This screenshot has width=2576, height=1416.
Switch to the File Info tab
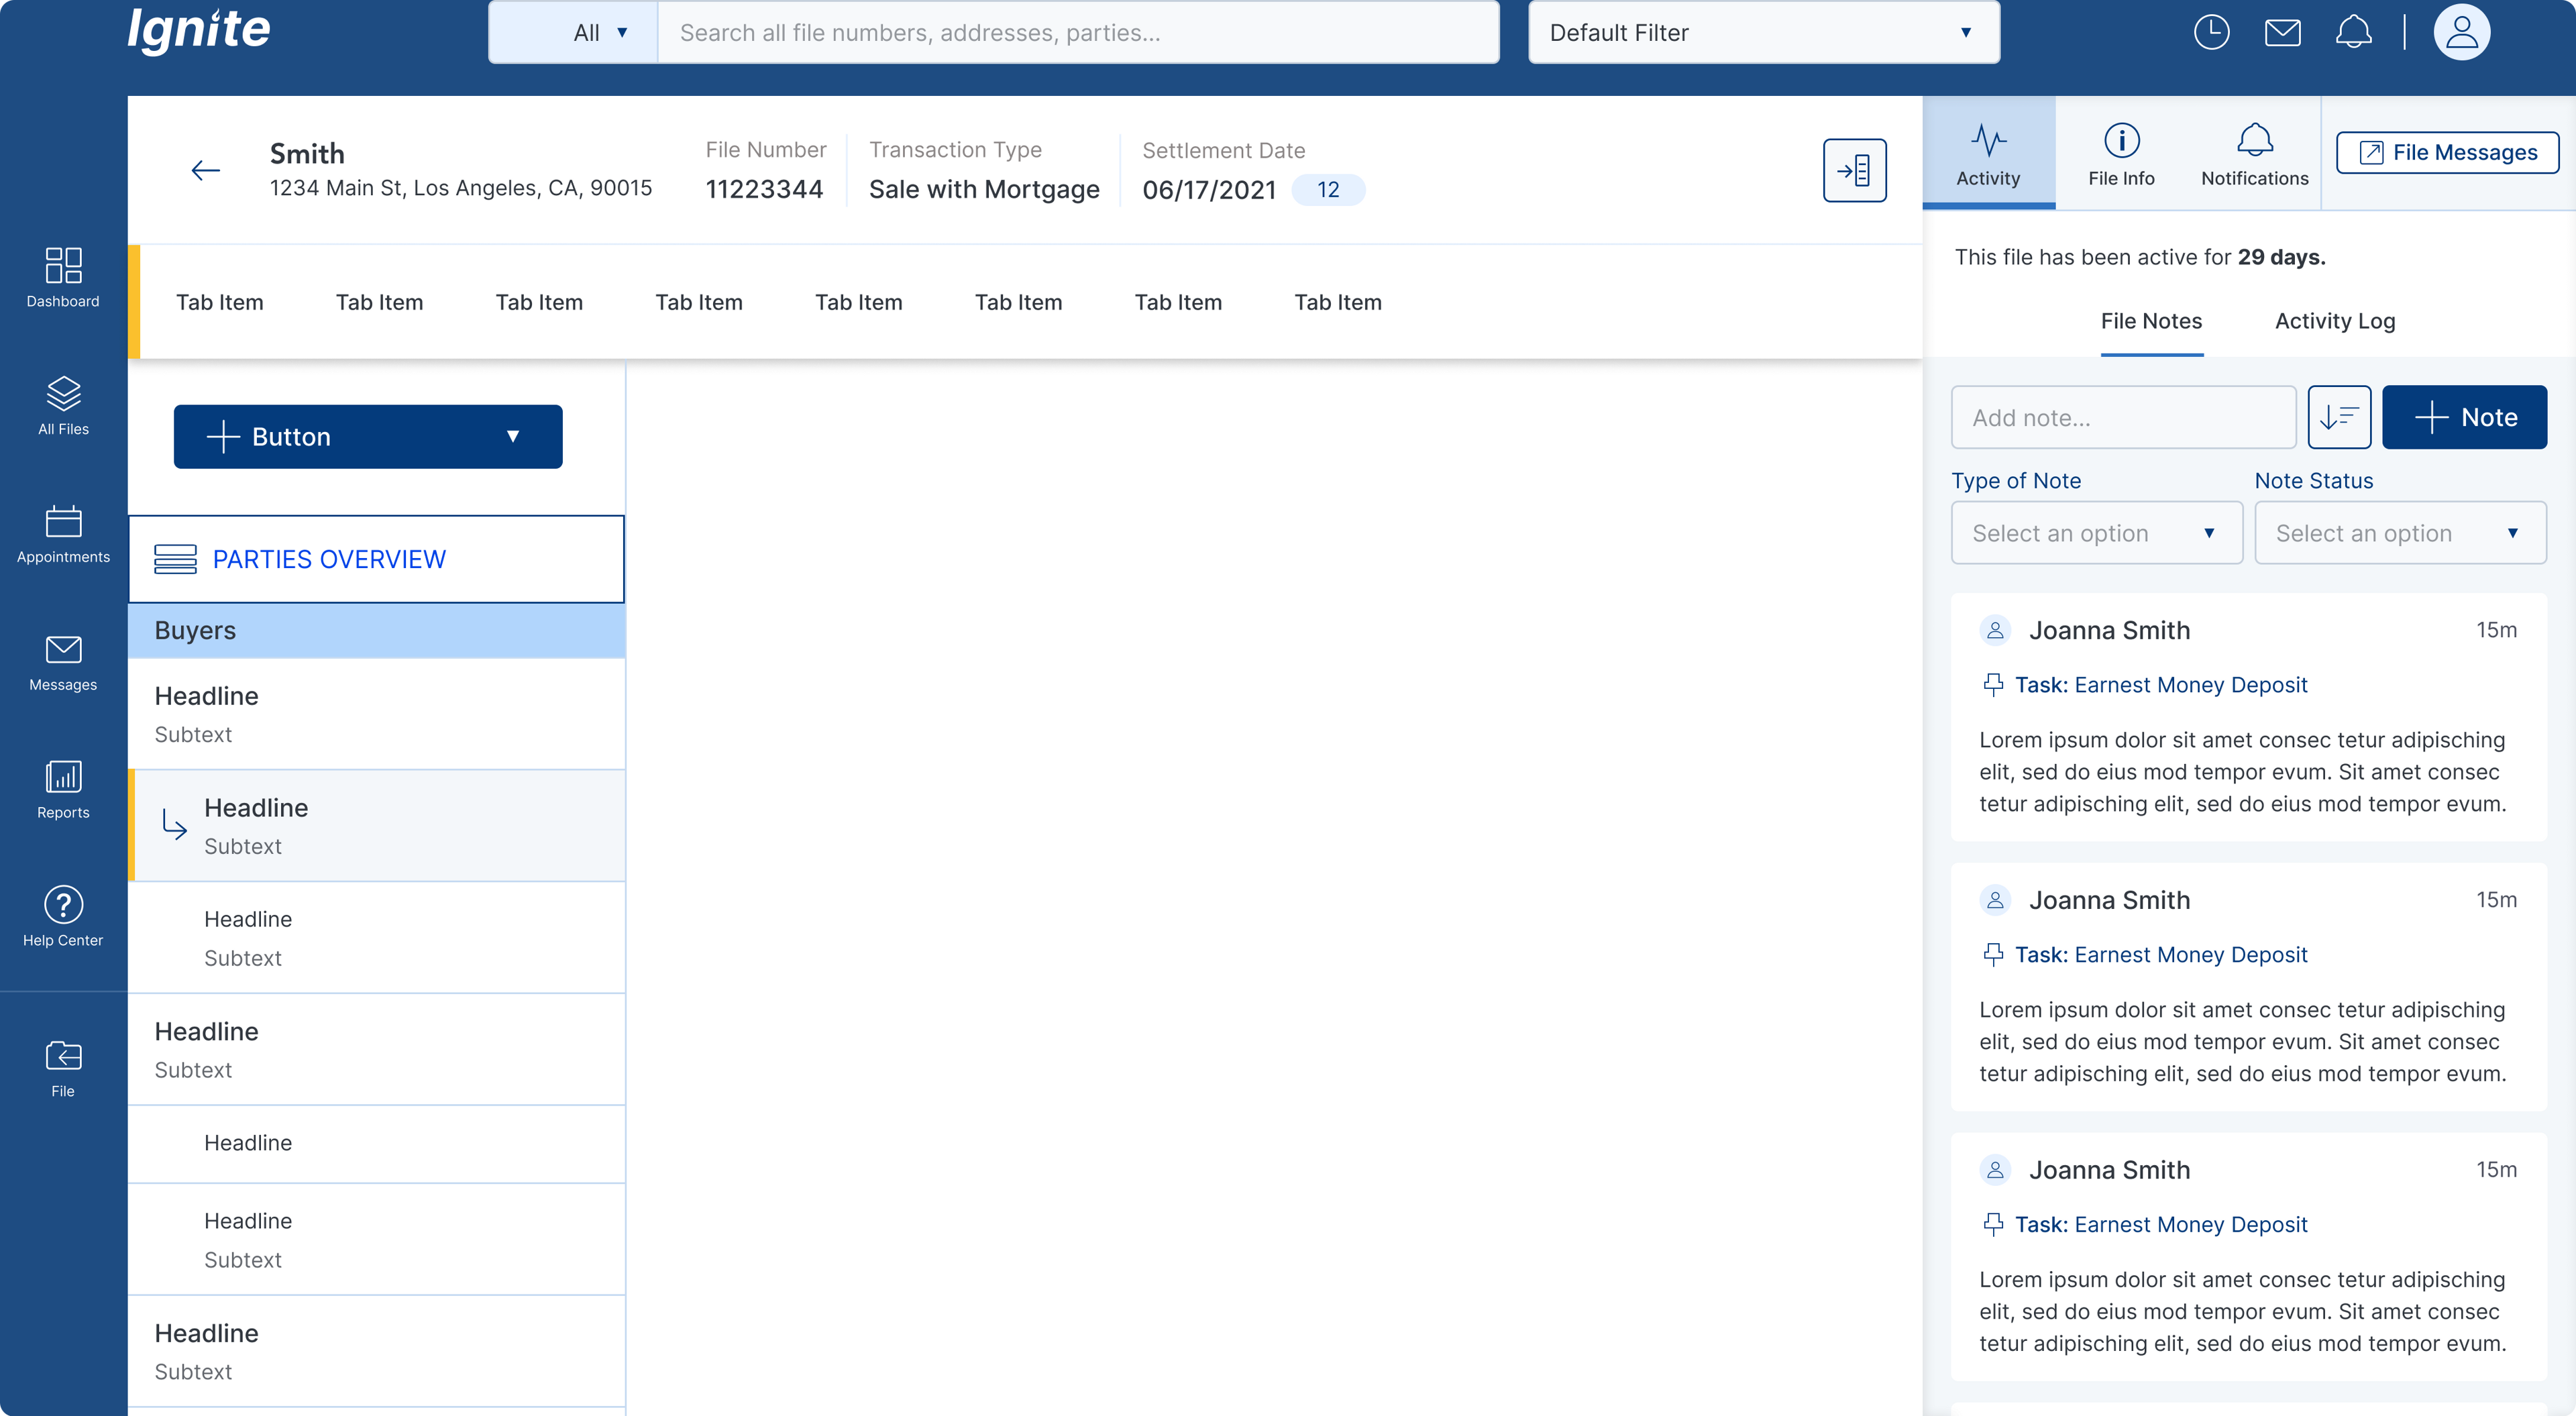pos(2121,153)
